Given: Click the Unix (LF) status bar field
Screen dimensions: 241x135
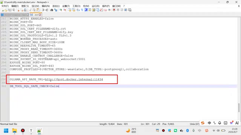Looking at the screenshot, I should tap(194, 124).
